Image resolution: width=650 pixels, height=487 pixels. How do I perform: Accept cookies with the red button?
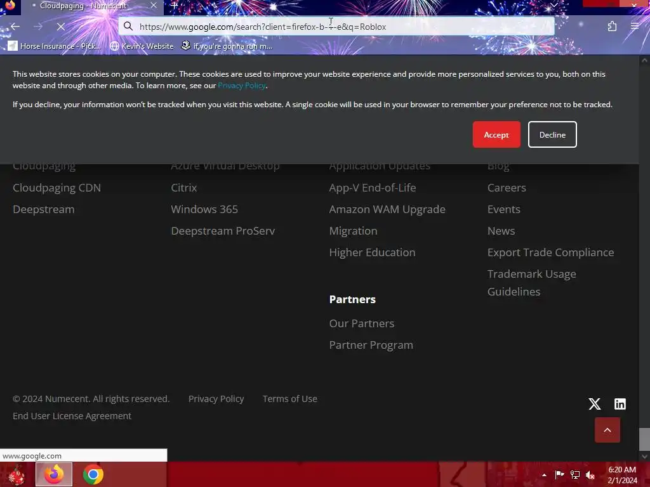pos(496,134)
